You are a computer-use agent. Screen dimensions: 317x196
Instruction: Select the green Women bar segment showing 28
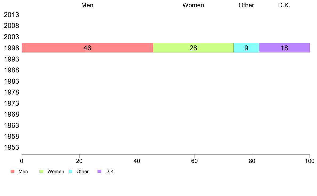(x=193, y=48)
